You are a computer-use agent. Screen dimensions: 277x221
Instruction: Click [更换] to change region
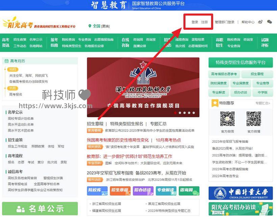coord(105,26)
